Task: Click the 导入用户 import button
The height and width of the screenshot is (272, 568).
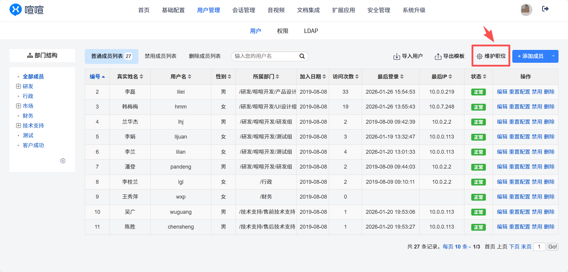Action: coord(408,56)
